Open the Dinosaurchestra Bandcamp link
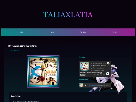 pyautogui.click(x=94, y=85)
